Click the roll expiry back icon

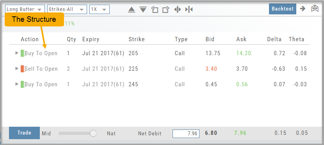point(155,9)
